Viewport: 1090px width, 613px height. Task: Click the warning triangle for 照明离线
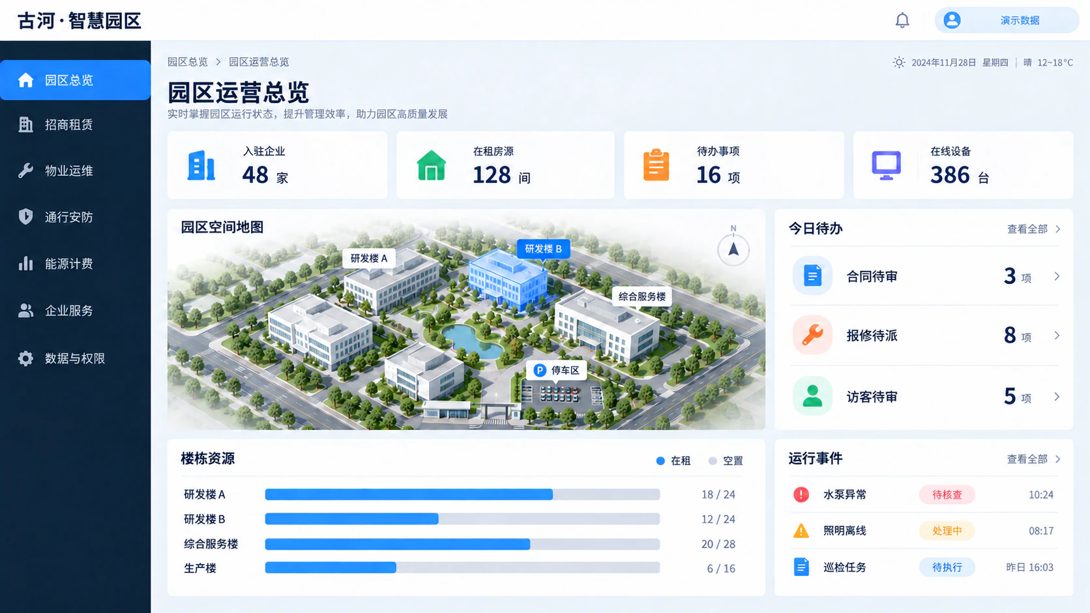pos(801,530)
